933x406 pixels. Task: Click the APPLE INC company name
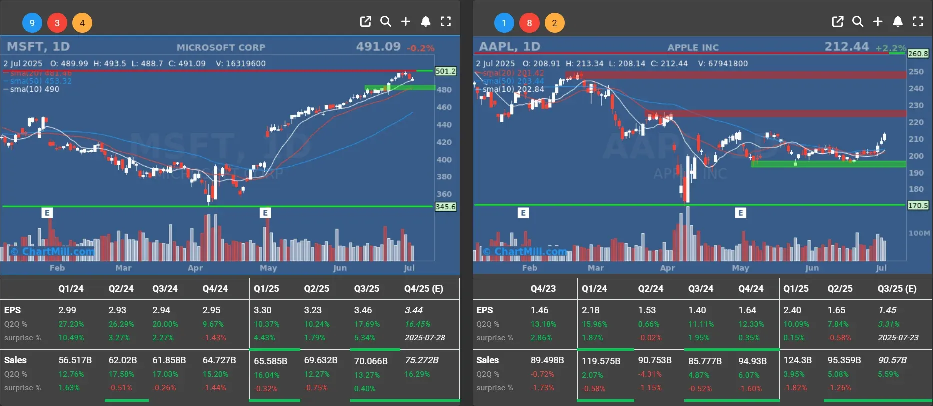tap(693, 48)
